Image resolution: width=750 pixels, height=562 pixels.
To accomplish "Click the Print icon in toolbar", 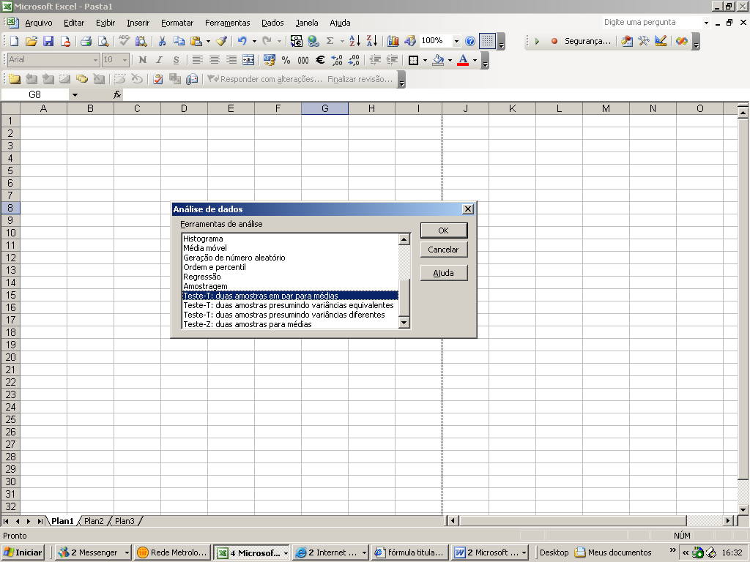I will click(86, 41).
